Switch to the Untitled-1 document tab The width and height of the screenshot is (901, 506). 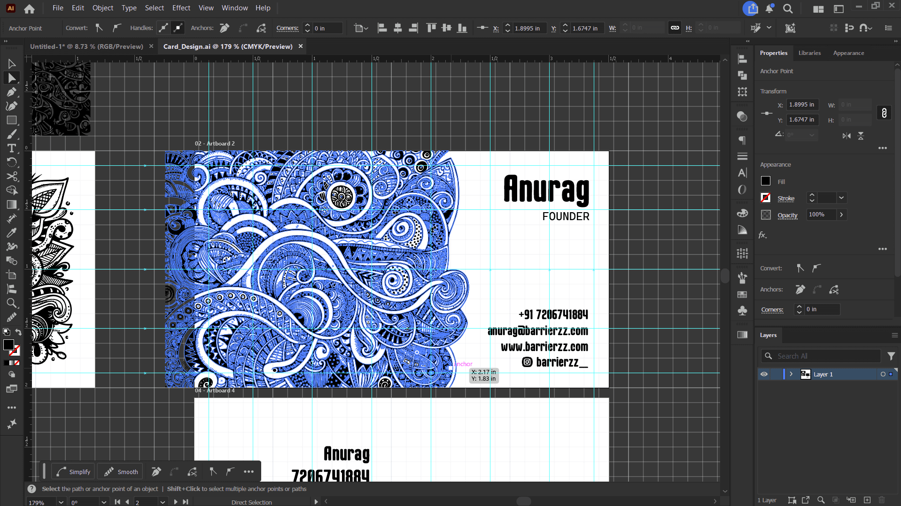pyautogui.click(x=86, y=46)
